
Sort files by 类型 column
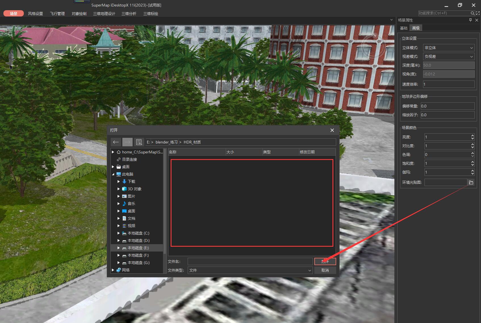coord(281,152)
